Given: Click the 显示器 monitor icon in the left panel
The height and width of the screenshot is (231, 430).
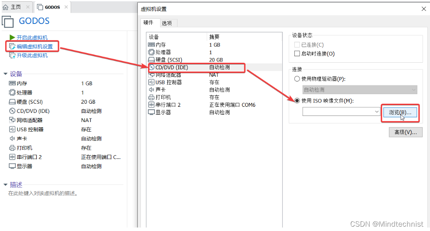Looking at the screenshot, I should point(12,166).
